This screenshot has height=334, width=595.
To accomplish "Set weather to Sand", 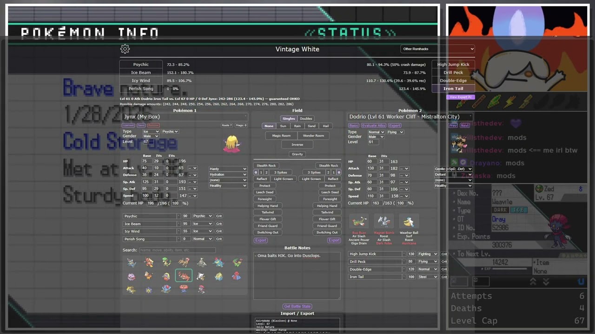I will [311, 126].
